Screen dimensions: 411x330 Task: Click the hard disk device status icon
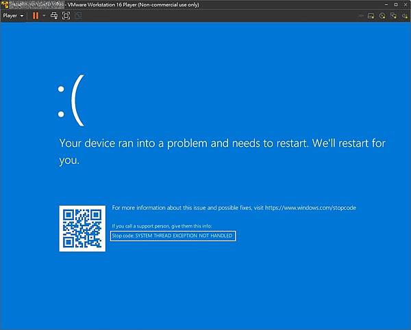[371, 16]
